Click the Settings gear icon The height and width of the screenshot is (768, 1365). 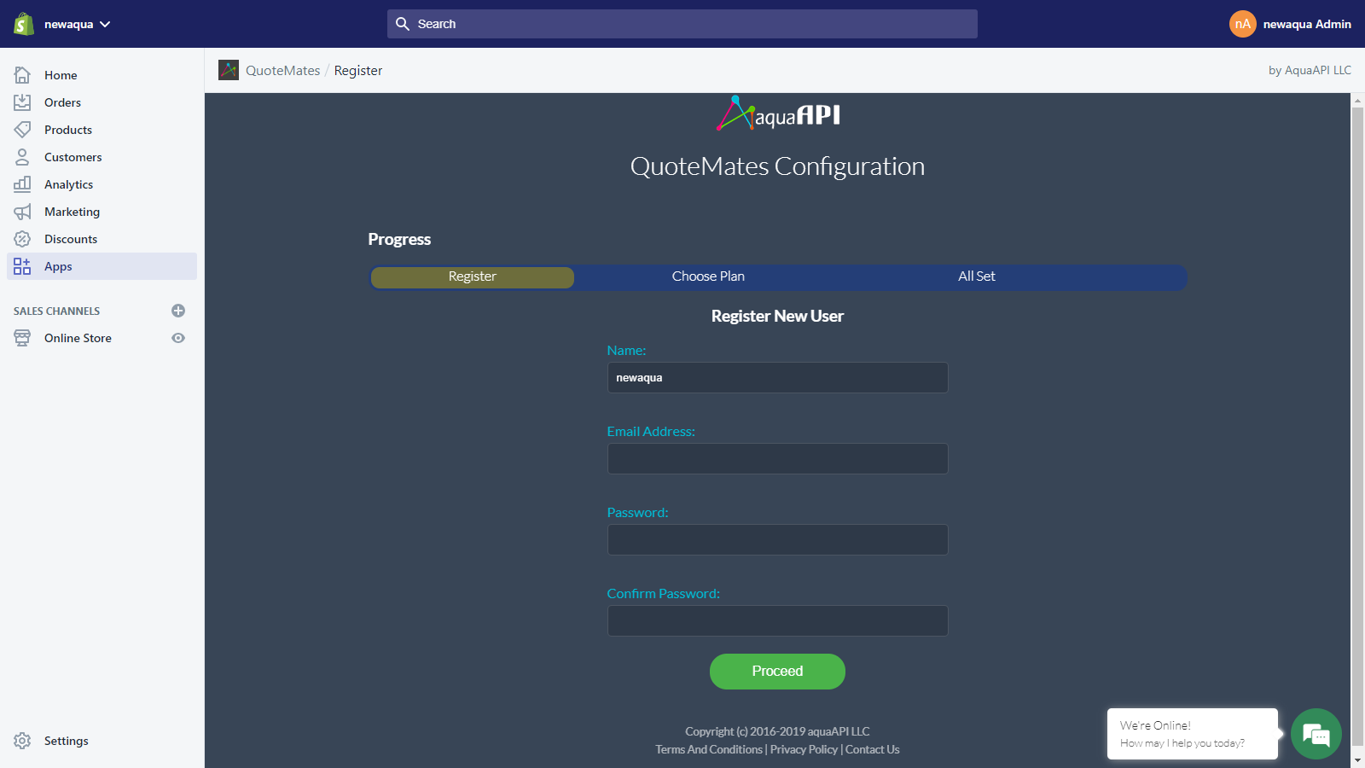click(22, 741)
